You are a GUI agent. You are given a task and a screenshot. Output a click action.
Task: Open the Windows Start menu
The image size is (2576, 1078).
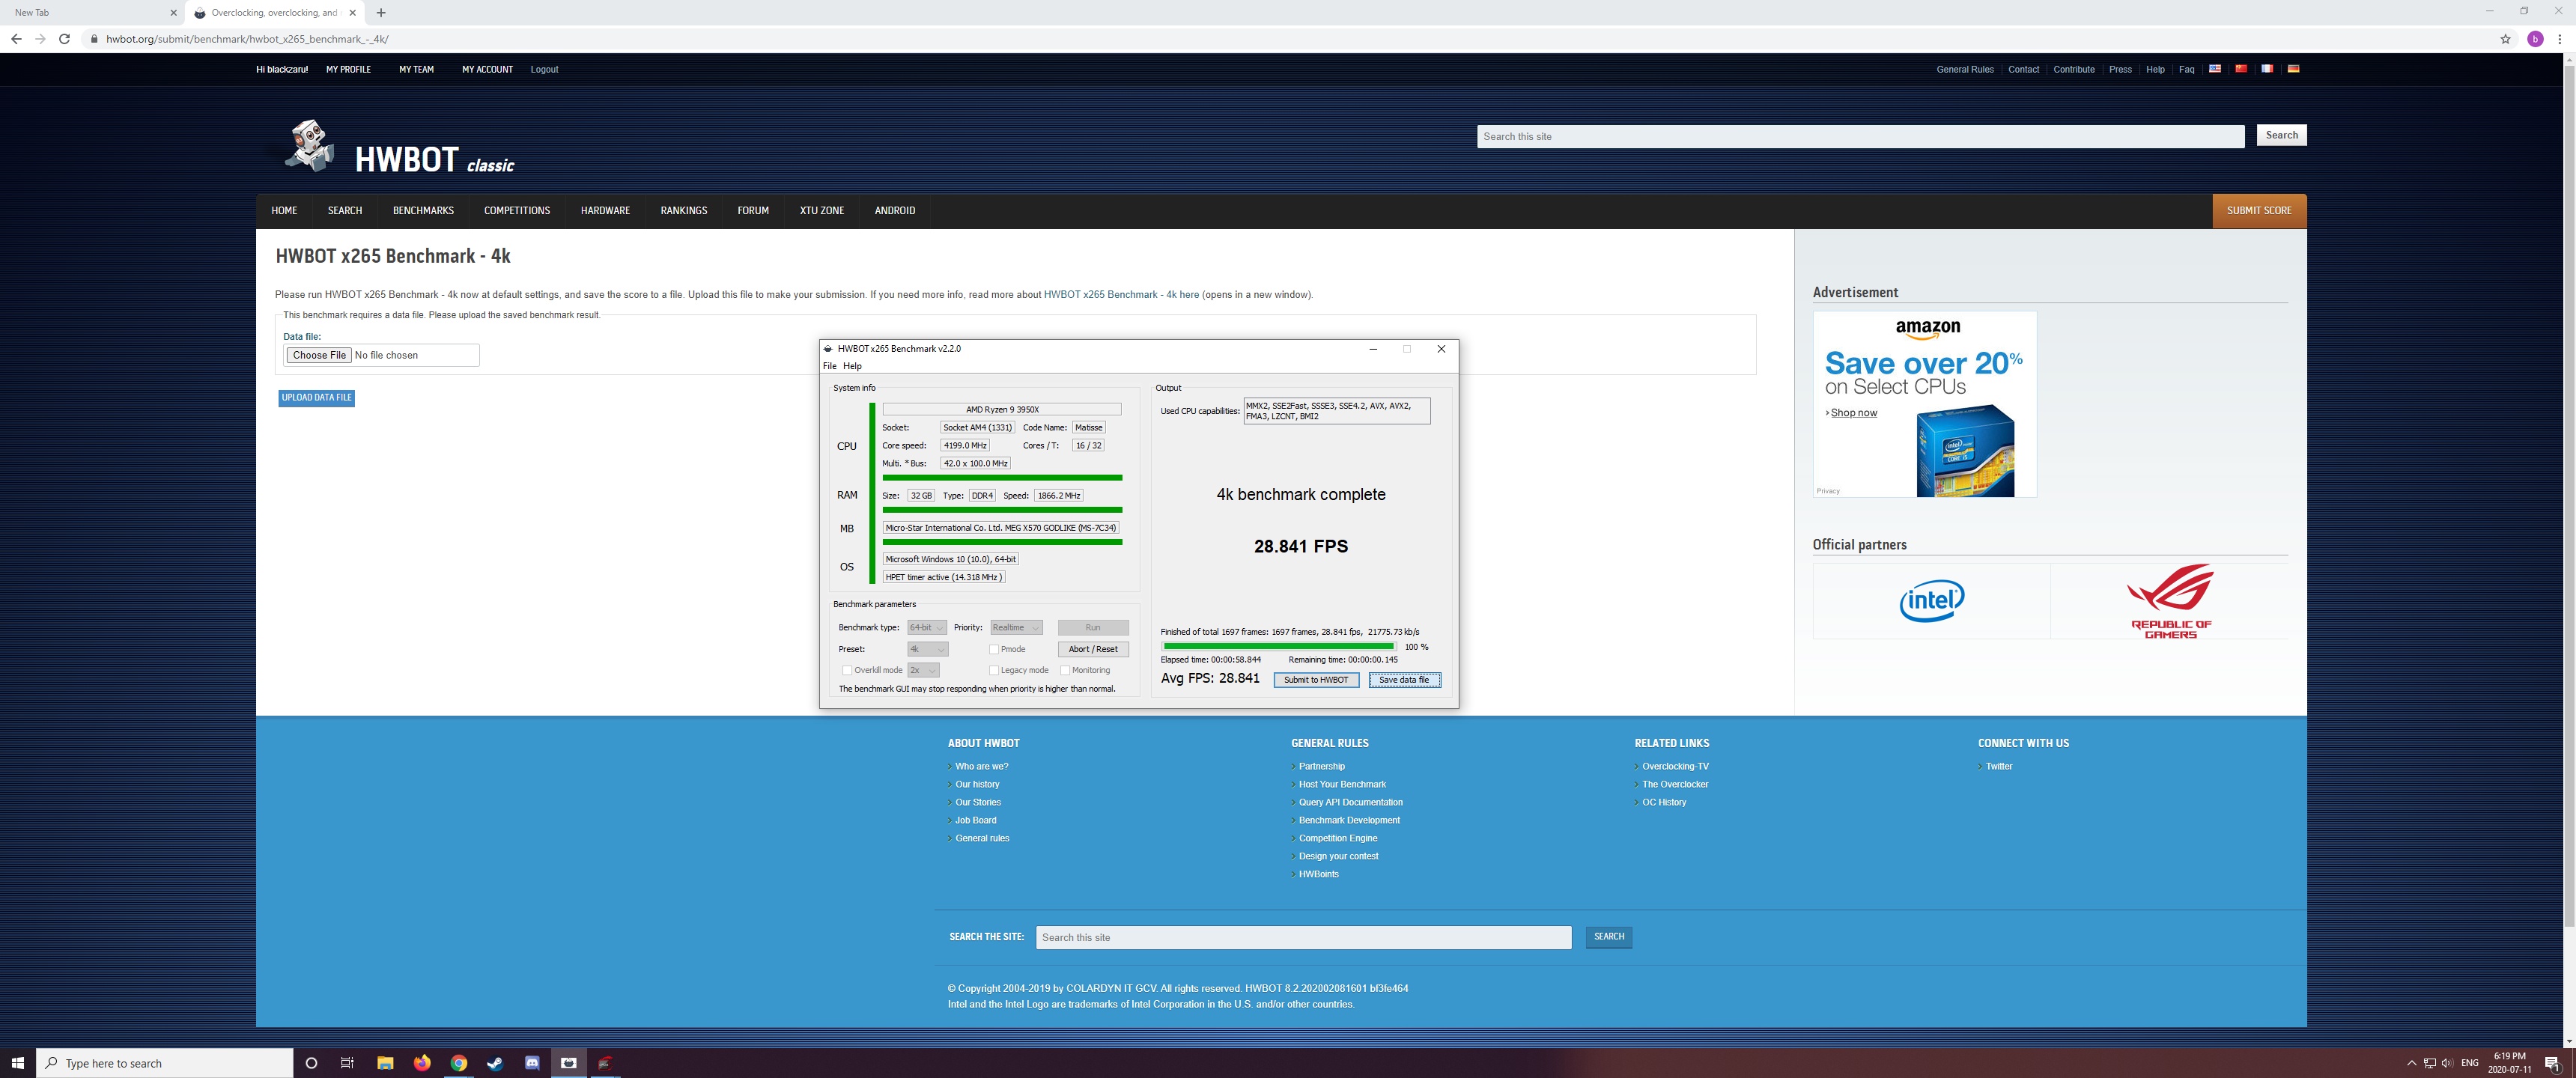click(x=17, y=1063)
